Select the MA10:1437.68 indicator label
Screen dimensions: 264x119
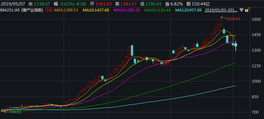[x=96, y=10]
